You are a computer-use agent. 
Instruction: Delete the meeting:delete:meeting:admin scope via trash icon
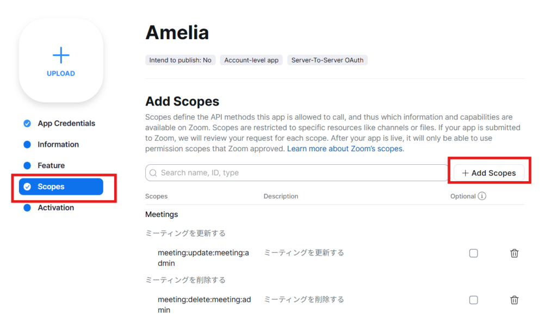(514, 300)
